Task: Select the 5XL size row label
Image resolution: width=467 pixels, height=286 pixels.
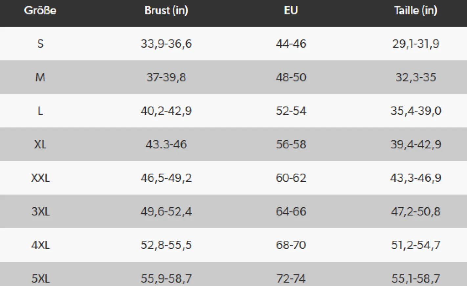Action: tap(40, 278)
